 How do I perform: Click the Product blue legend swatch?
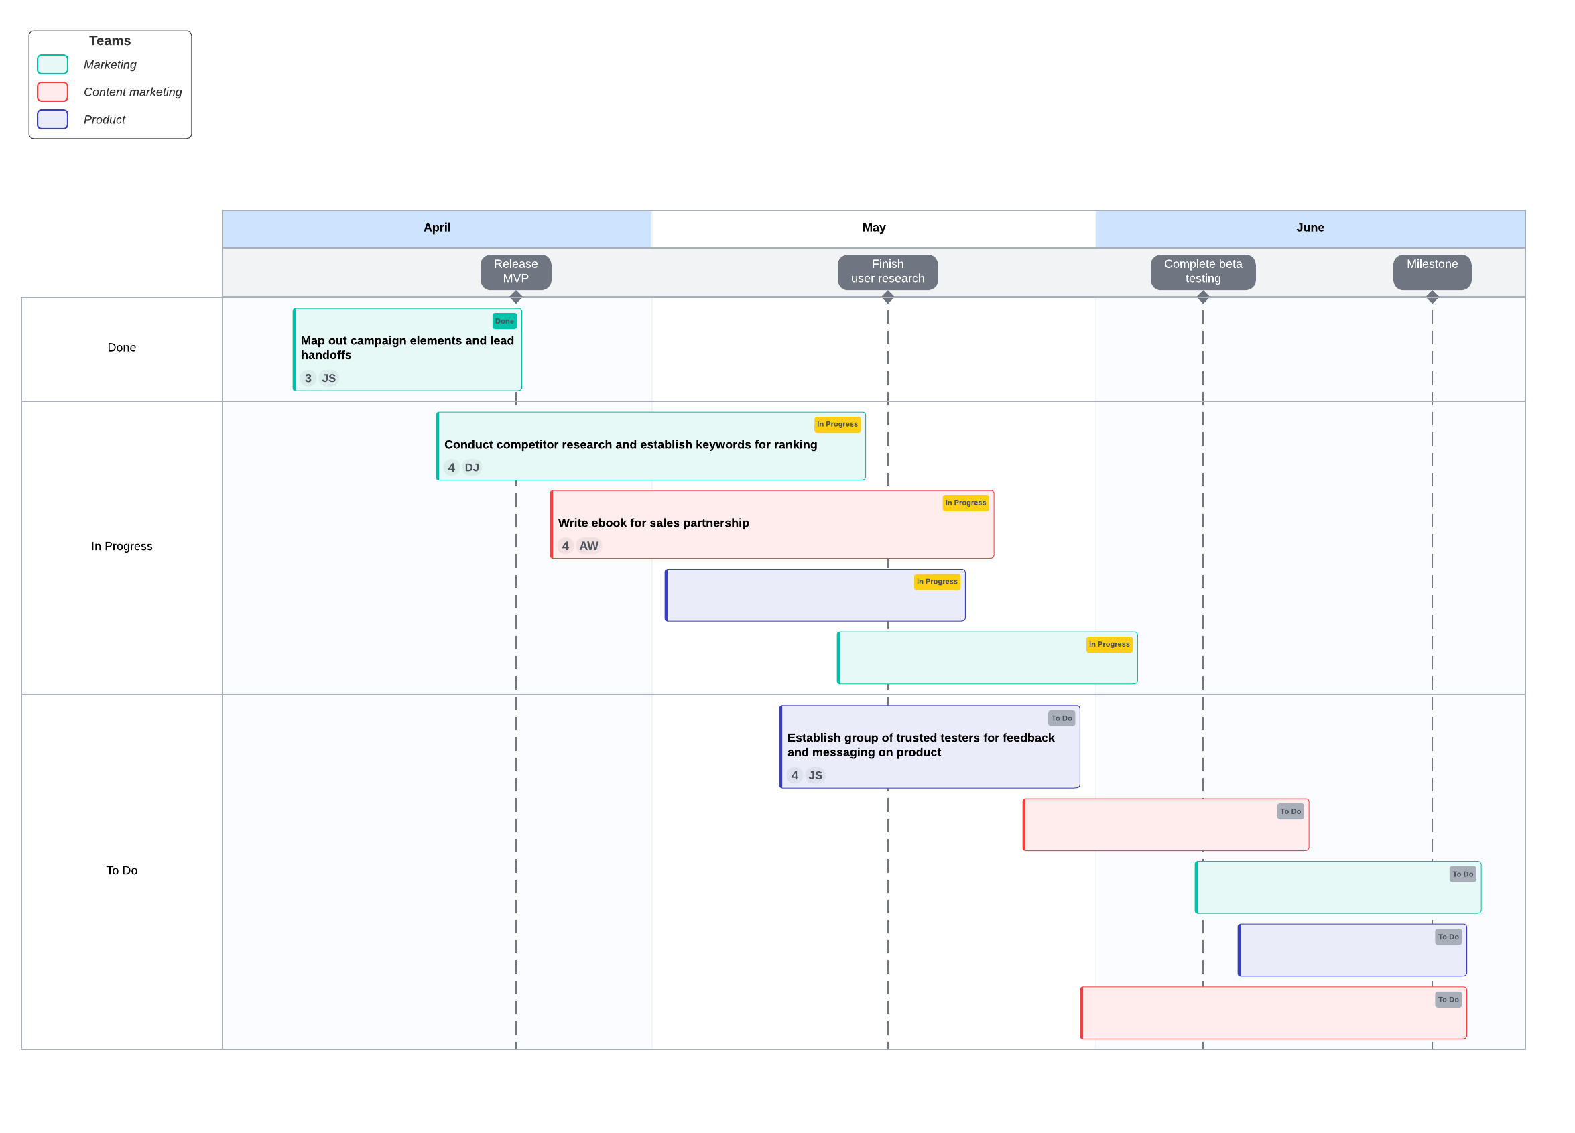coord(53,119)
